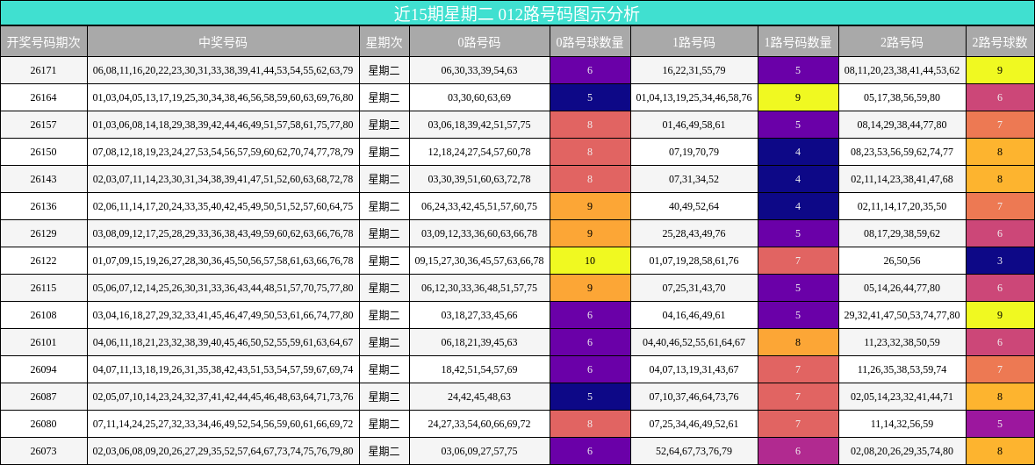This screenshot has width=1035, height=465.
Task: Click 星期二 cell in row 26171
Action: (385, 70)
